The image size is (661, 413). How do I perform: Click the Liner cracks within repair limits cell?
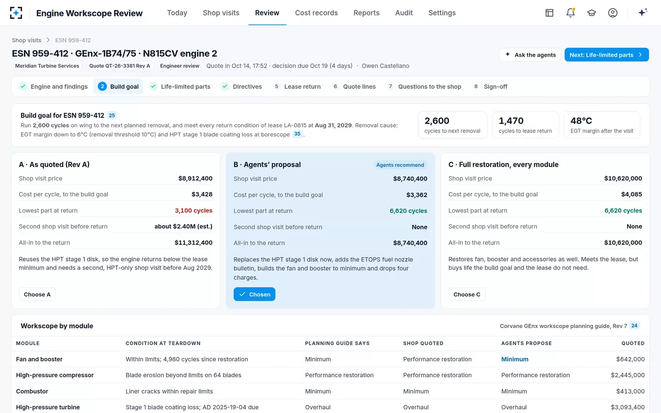coord(169,391)
